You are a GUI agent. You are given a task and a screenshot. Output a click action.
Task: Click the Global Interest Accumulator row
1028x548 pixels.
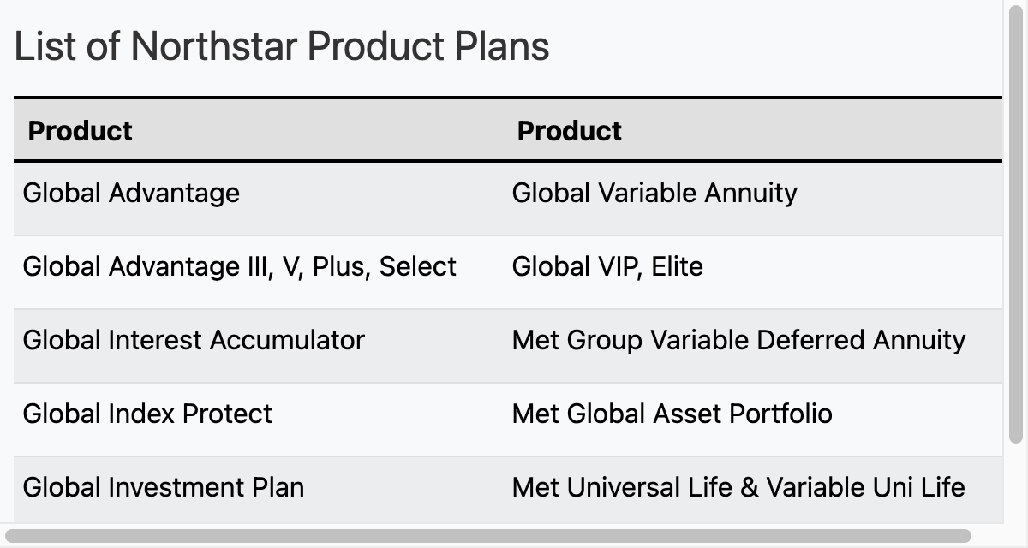(x=508, y=346)
